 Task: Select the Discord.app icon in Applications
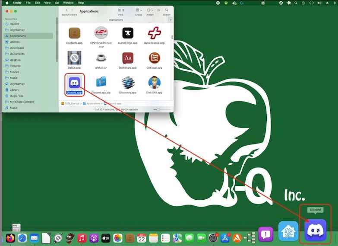pyautogui.click(x=74, y=82)
